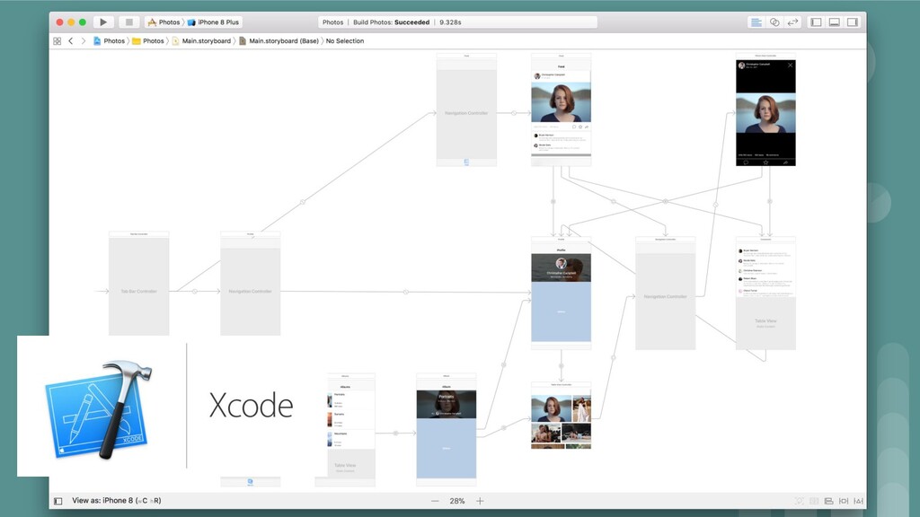The width and height of the screenshot is (920, 517).
Task: Click the 28% zoom level
Action: (x=457, y=501)
